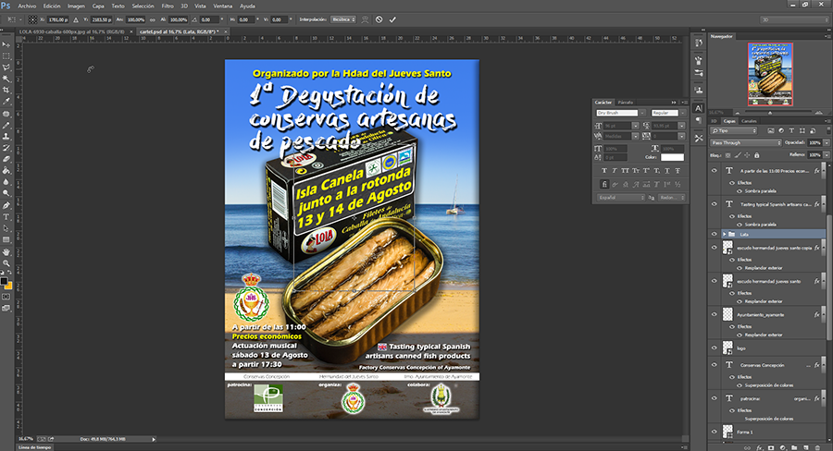Open the Paragraph panel icon in side dock
The image size is (833, 451).
click(699, 120)
